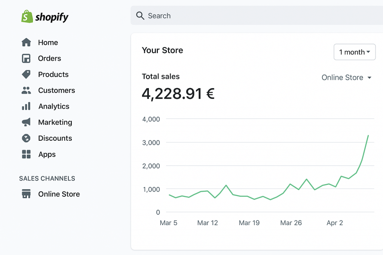Click the magnifying glass search icon
Image resolution: width=383 pixels, height=255 pixels.
click(x=140, y=16)
